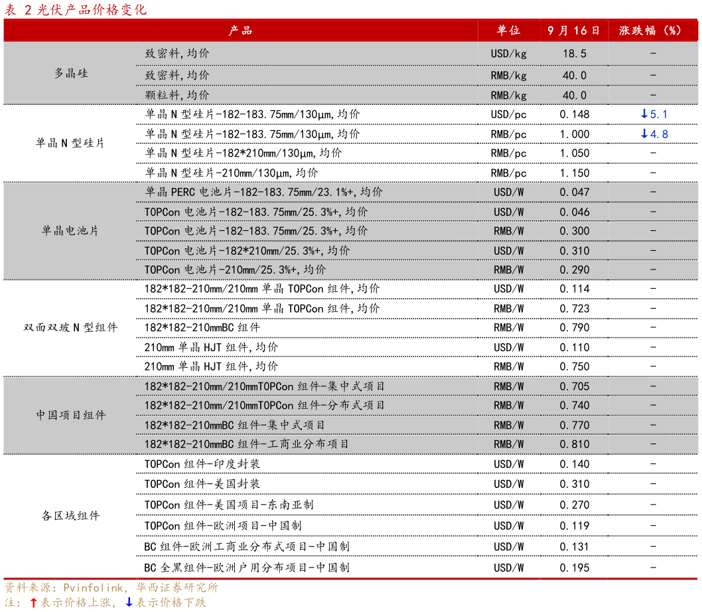
Task: Select the '↓4.8' price change value
Action: (654, 134)
